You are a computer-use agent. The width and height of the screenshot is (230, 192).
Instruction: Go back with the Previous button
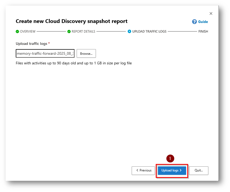[143, 170]
